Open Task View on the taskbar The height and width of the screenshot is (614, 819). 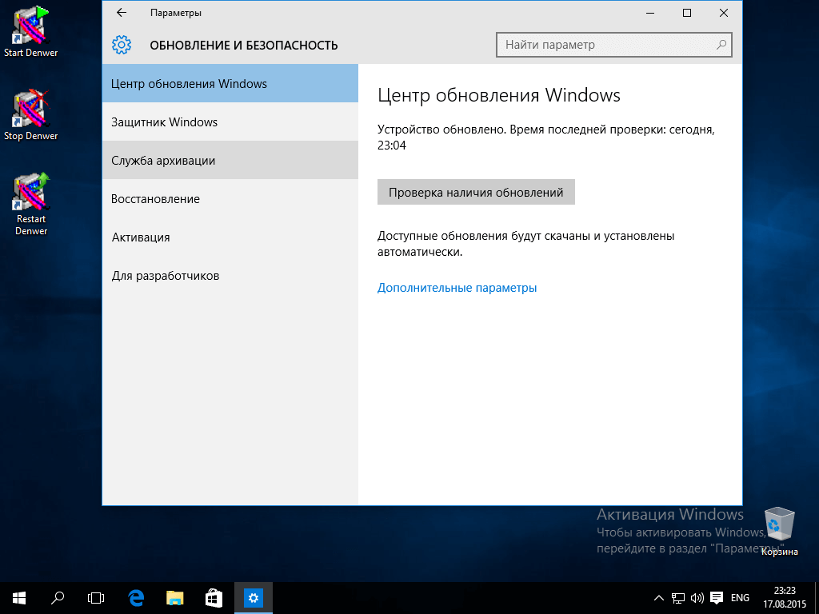click(96, 598)
